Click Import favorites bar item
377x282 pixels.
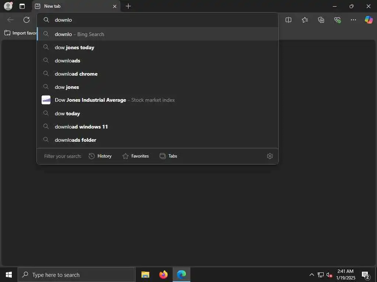(x=21, y=33)
